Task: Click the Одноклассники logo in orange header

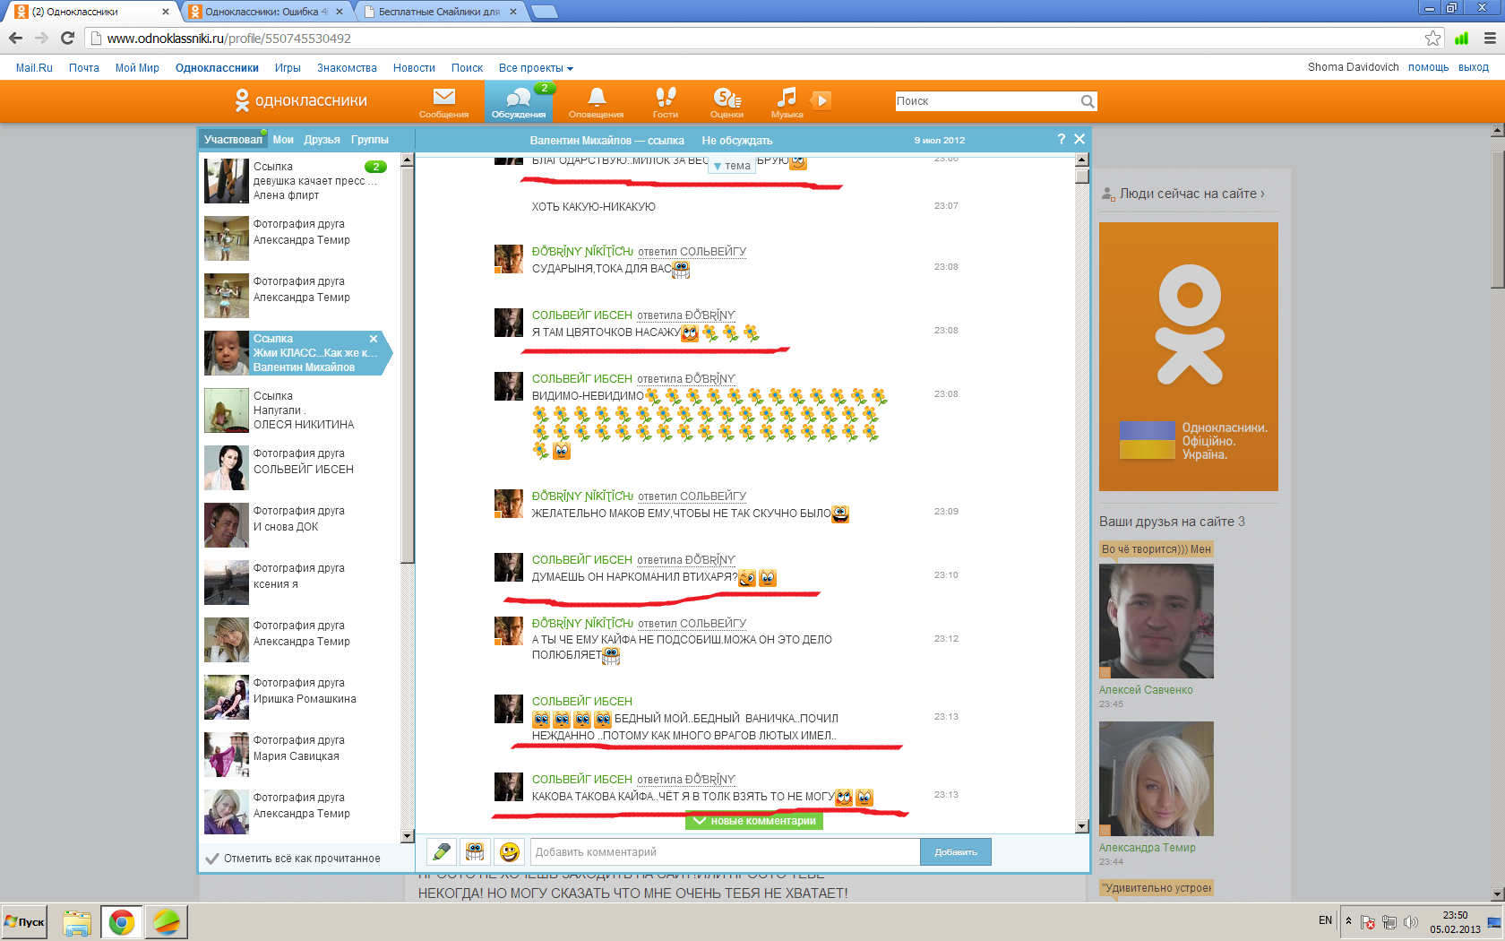Action: [301, 100]
